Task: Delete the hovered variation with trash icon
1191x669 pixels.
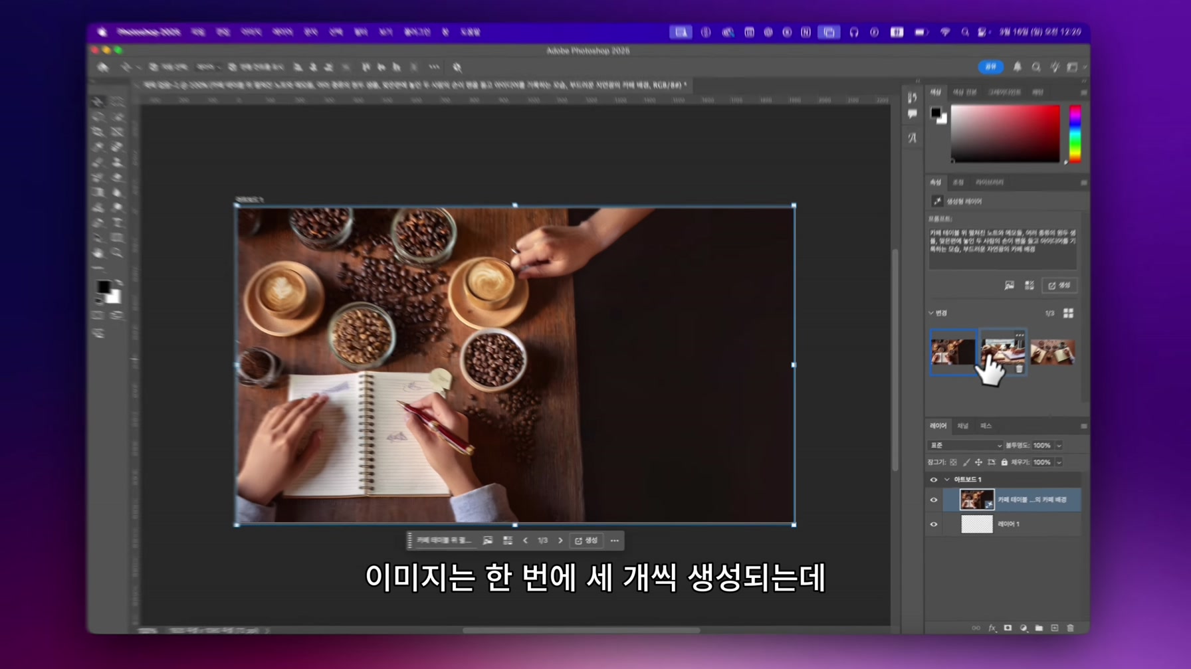Action: [x=1019, y=369]
